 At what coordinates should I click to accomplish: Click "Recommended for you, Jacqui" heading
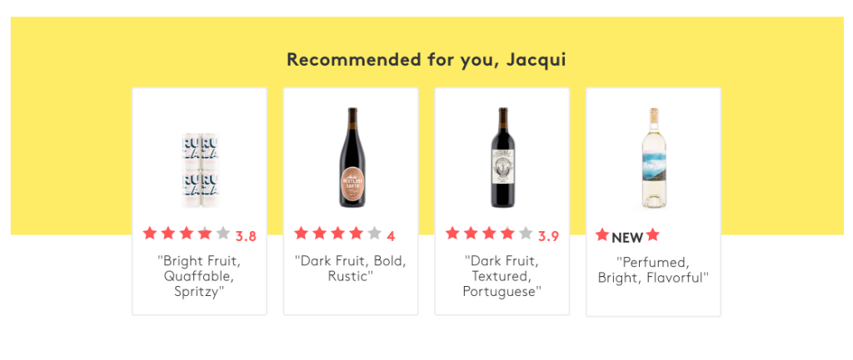426,60
